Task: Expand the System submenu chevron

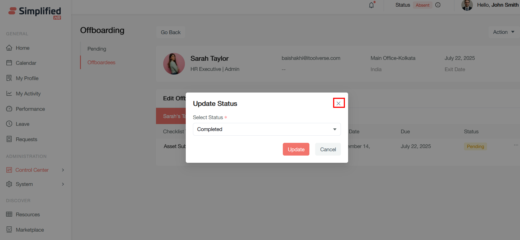Action: click(63, 184)
